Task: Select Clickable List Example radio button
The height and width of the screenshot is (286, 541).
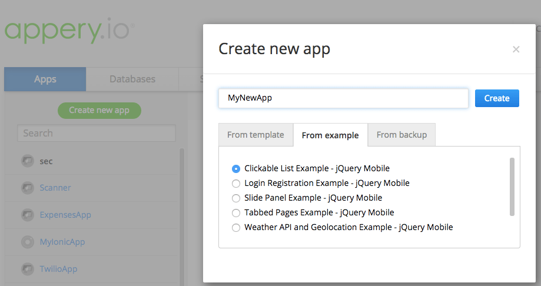Action: [x=236, y=168]
